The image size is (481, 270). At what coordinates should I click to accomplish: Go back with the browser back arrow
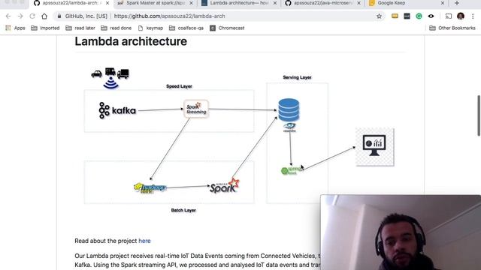[x=8, y=16]
